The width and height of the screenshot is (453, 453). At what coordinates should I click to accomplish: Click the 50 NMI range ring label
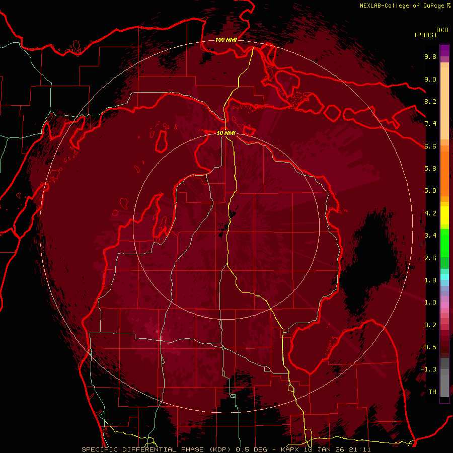pyautogui.click(x=226, y=133)
